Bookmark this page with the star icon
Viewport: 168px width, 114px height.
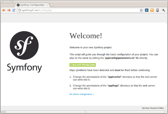(141, 10)
